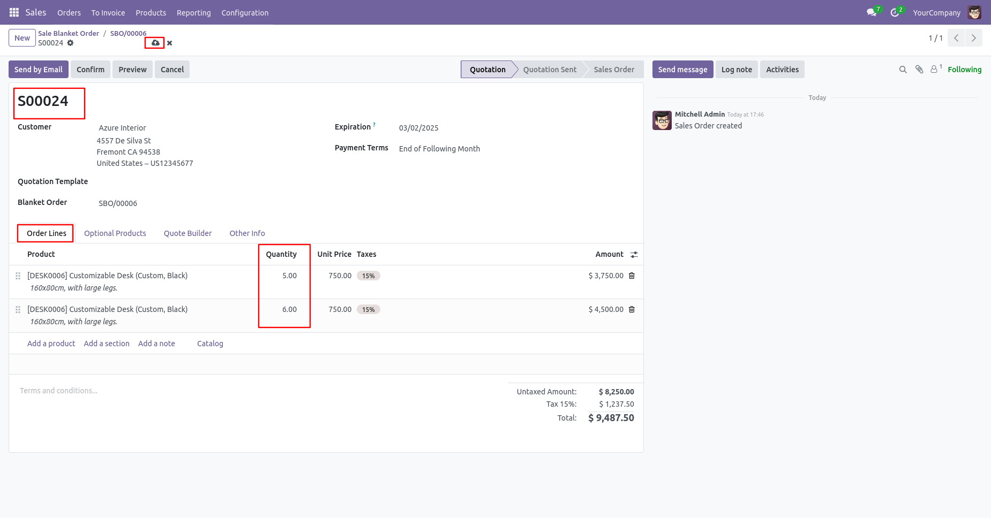Delete the 5.00 quantity order line
The height and width of the screenshot is (518, 991).
click(632, 276)
